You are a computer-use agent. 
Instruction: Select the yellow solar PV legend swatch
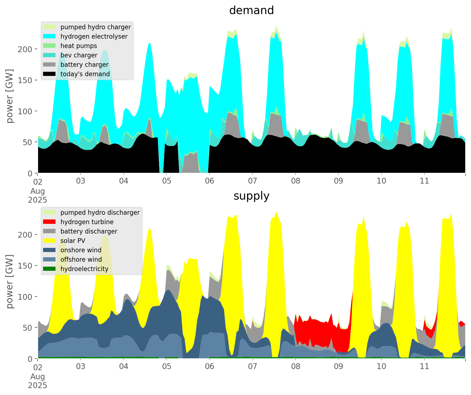[x=49, y=241]
